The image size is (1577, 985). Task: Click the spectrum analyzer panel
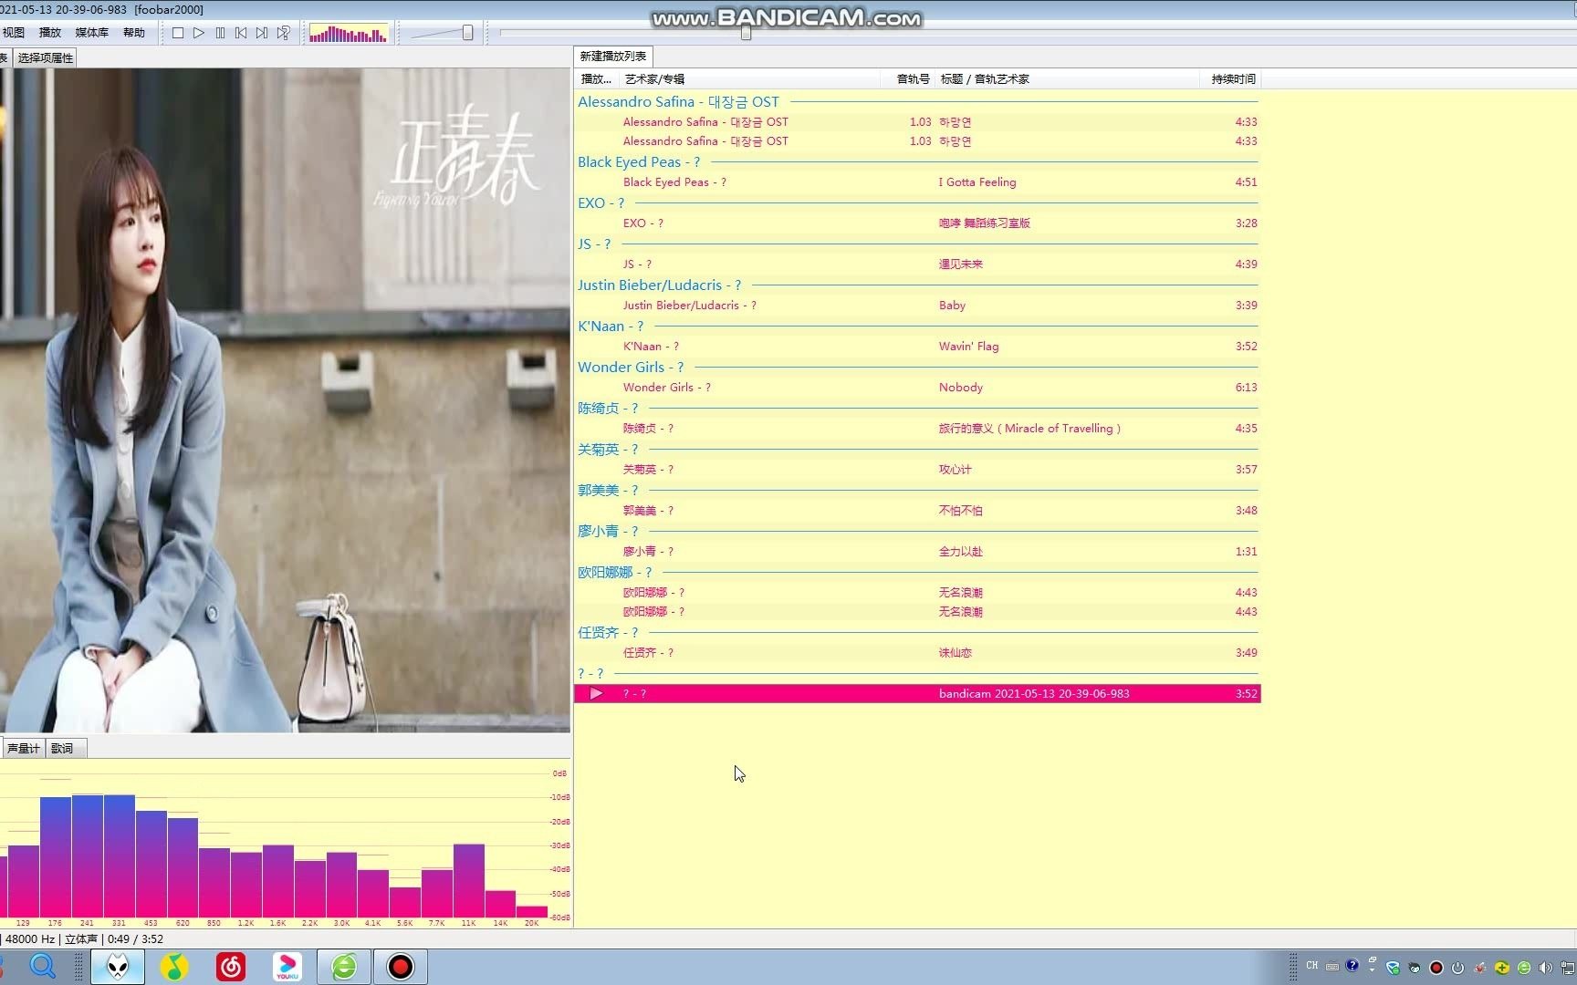[x=285, y=845]
